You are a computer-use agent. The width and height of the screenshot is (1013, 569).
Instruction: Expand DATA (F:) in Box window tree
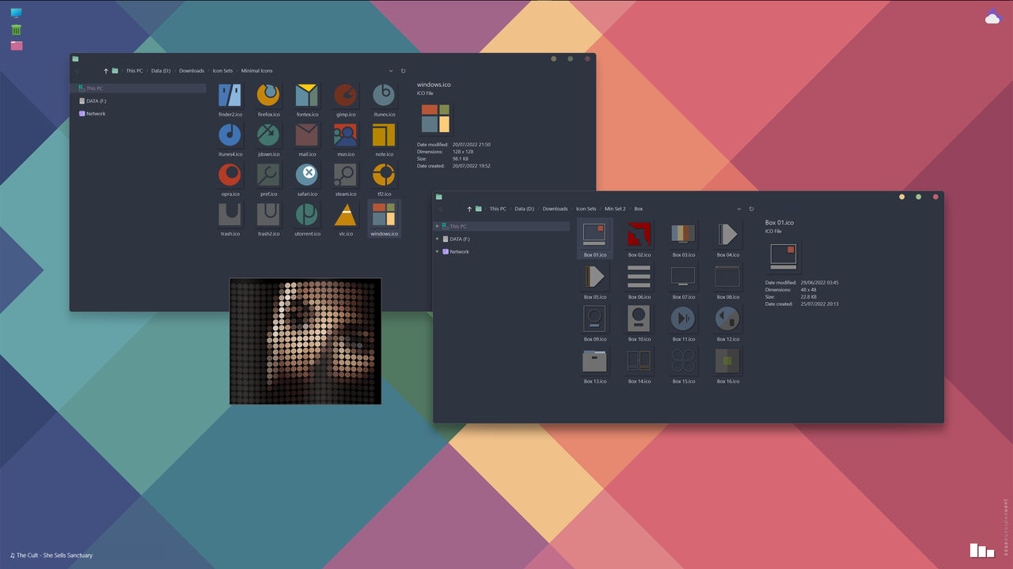pos(437,239)
